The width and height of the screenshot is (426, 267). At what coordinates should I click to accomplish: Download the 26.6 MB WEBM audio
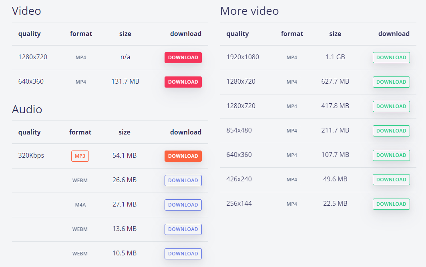183,181
